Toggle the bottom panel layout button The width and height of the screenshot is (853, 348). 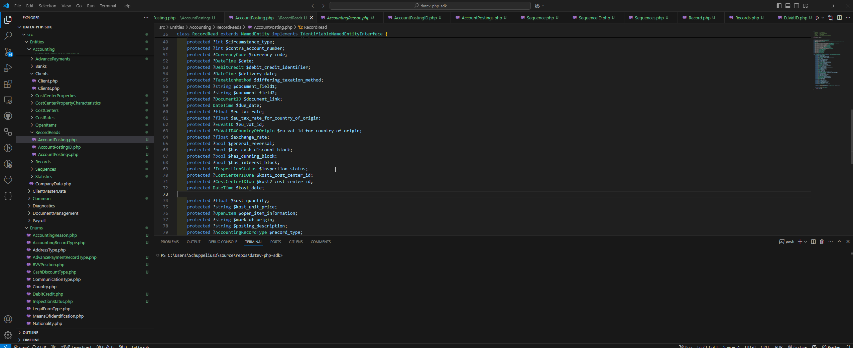point(788,6)
